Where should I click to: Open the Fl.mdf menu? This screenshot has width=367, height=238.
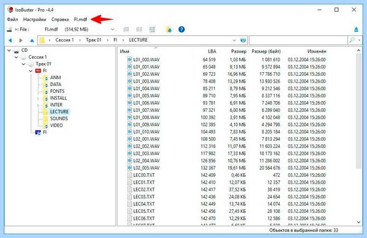click(x=80, y=20)
